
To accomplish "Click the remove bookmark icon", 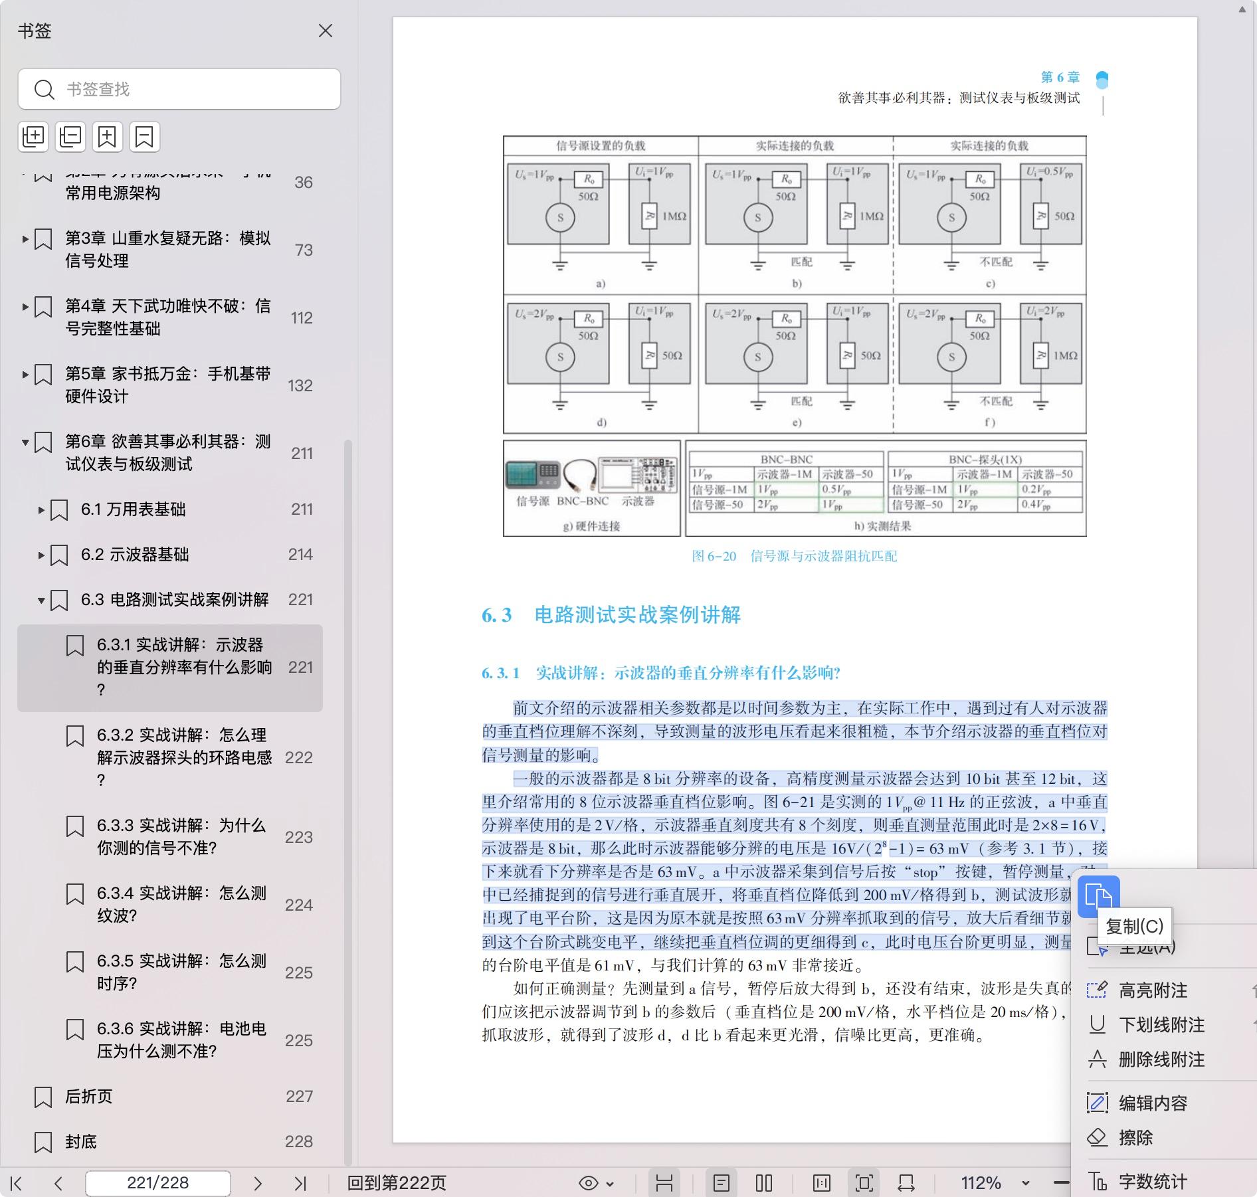I will 144,137.
